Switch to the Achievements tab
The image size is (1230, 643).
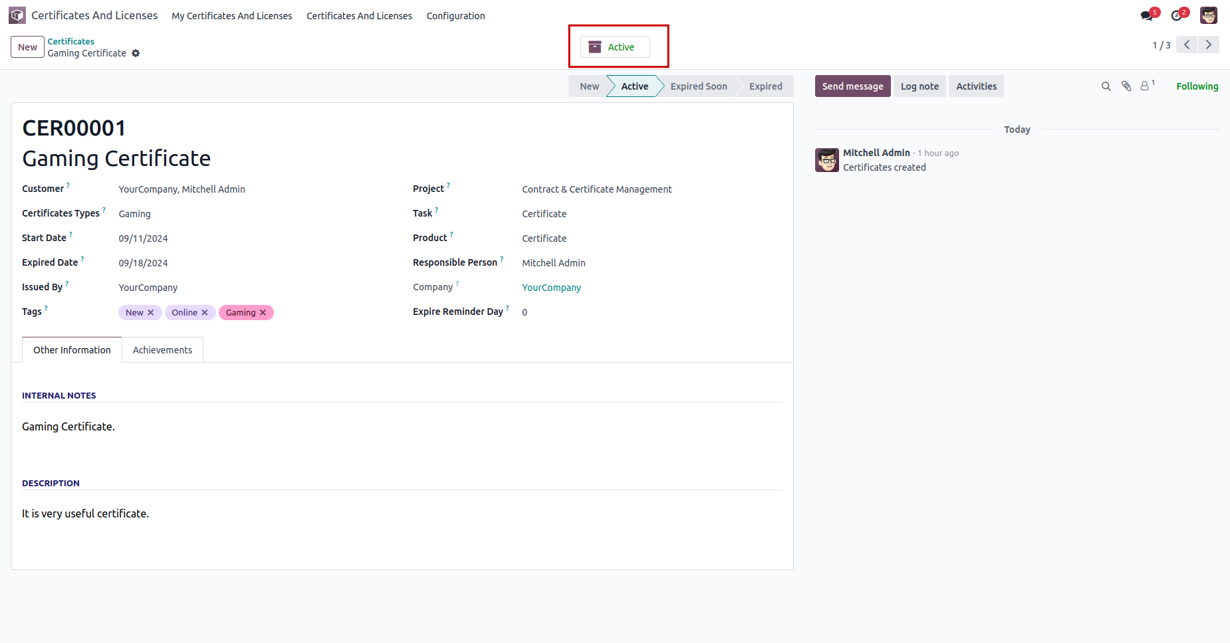[162, 350]
